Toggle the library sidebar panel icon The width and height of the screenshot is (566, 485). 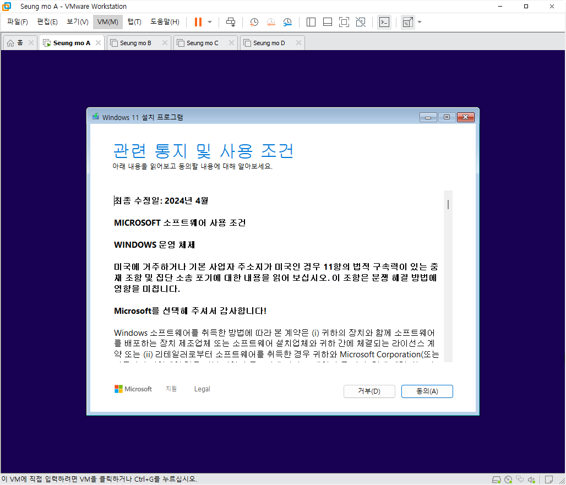click(x=311, y=22)
